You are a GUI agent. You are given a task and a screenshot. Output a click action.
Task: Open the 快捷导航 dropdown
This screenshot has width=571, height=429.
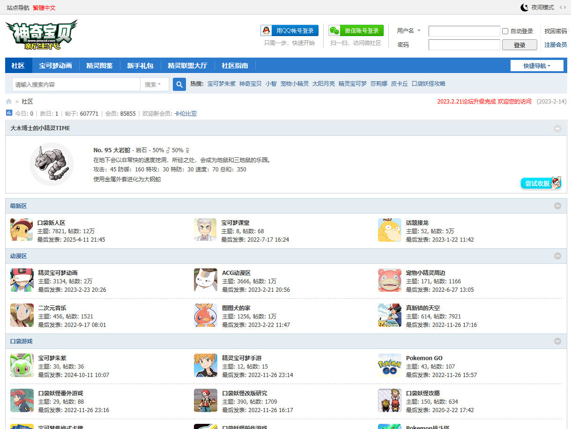click(x=536, y=66)
